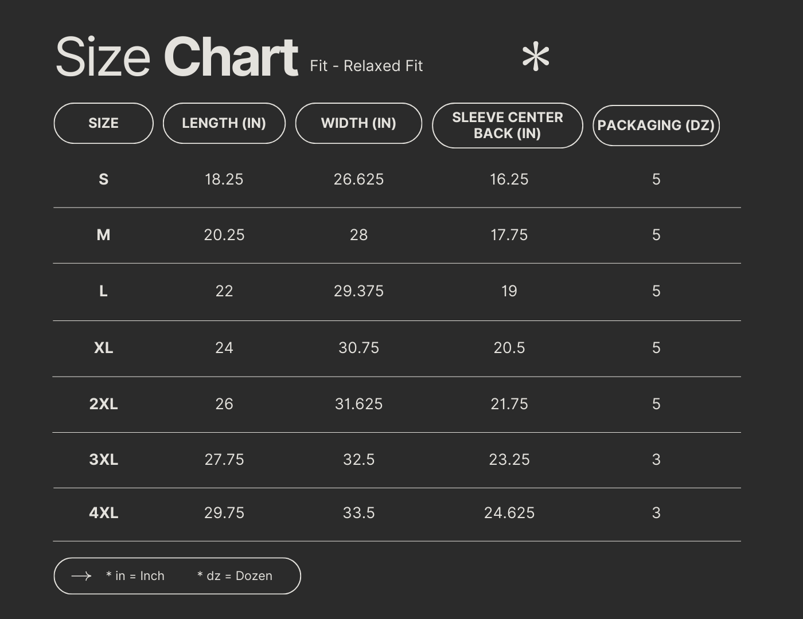Click the '* dz = Dozen' legend text
803x619 pixels.
click(235, 576)
